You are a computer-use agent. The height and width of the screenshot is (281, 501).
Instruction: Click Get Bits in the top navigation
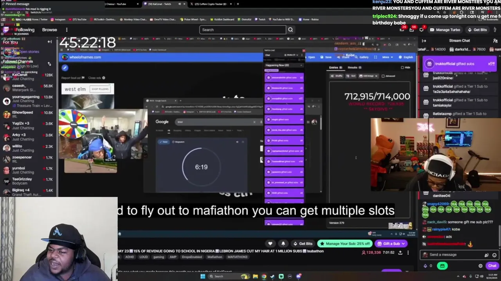tap(478, 30)
